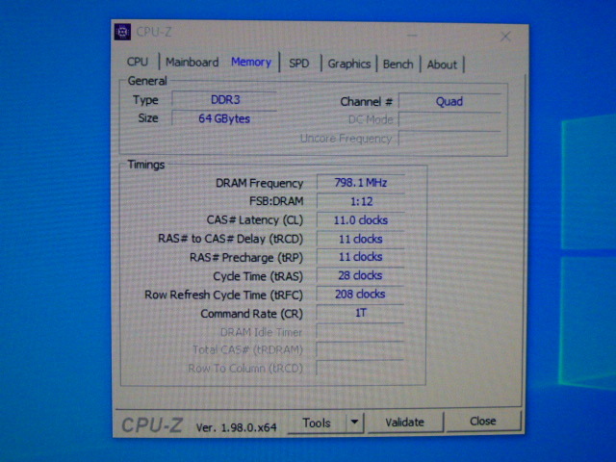Image resolution: width=616 pixels, height=462 pixels.
Task: Click the Quad channel value field
Action: tap(449, 101)
